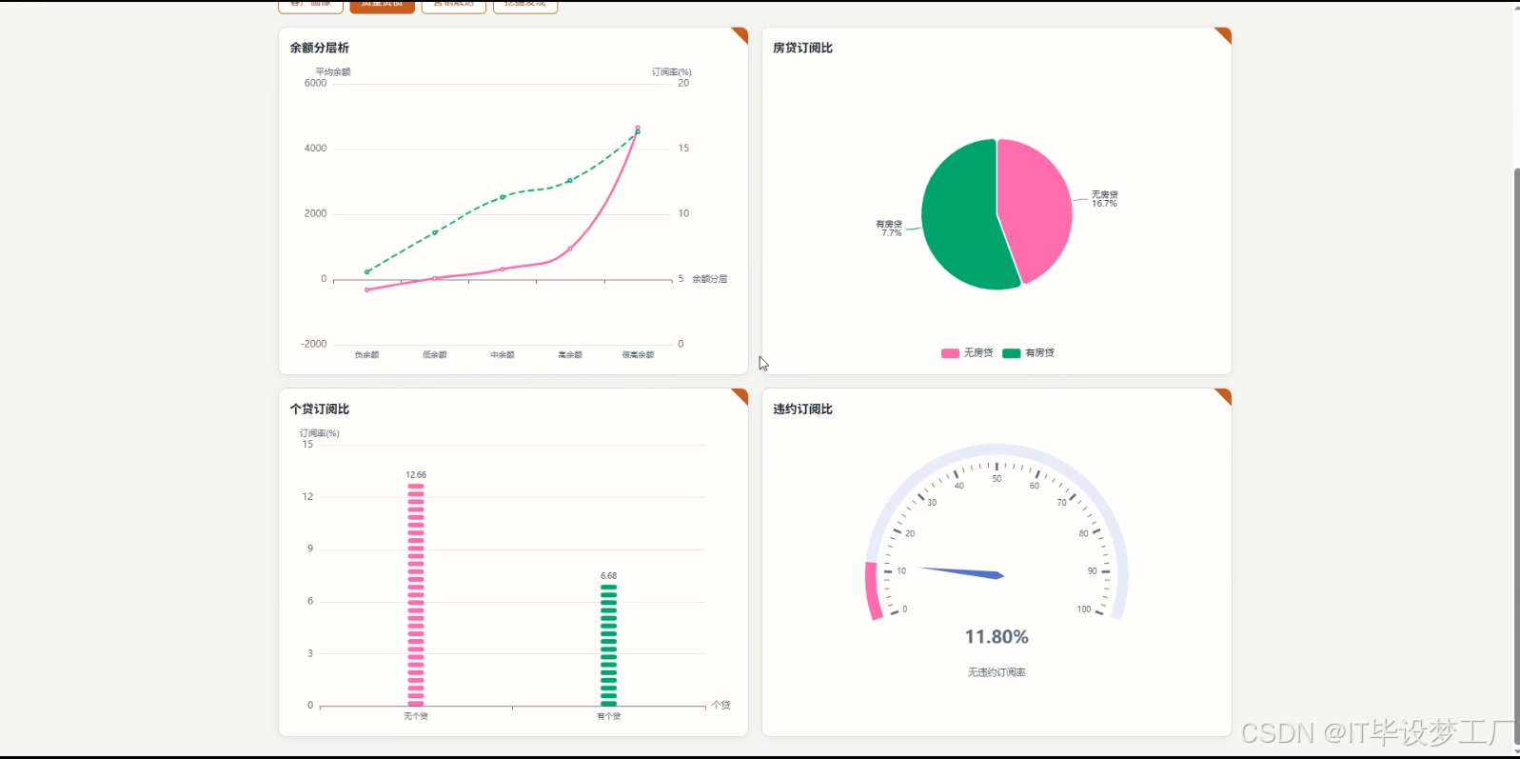
Task: Click the 违约订阅比 card title
Action: pos(802,409)
